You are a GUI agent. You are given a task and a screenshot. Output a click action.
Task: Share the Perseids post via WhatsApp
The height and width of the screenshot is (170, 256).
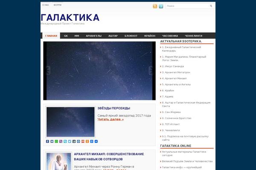click(x=56, y=142)
